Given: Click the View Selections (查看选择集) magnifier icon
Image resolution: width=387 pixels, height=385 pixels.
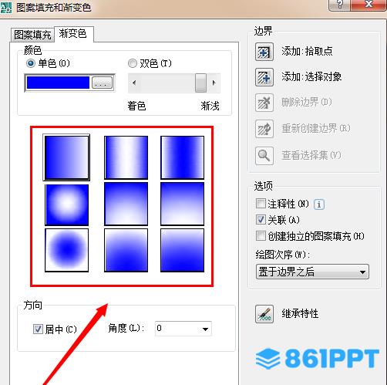Looking at the screenshot, I should coord(264,155).
